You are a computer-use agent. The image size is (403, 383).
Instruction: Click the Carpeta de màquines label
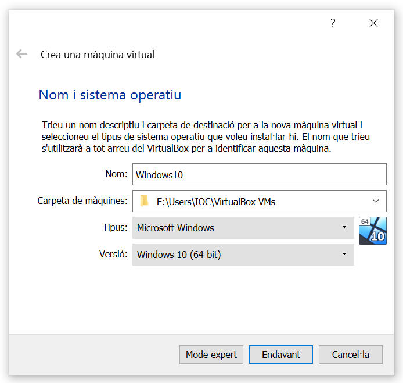[82, 201]
